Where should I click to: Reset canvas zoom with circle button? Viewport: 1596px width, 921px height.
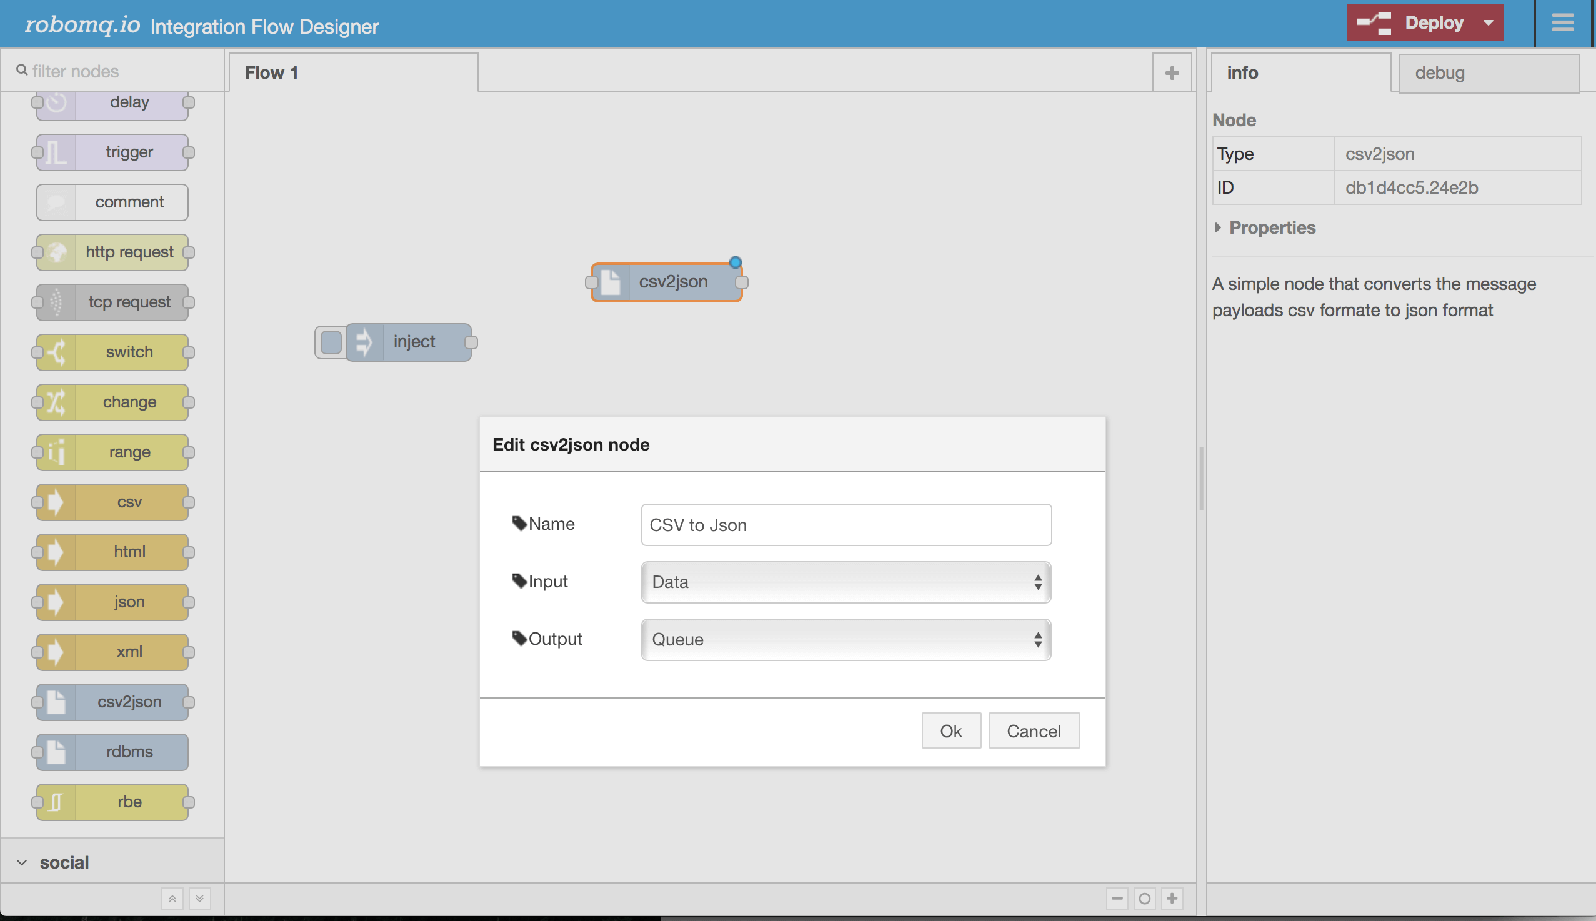(x=1144, y=899)
